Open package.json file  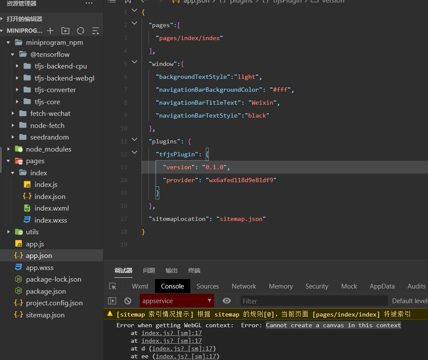click(46, 292)
